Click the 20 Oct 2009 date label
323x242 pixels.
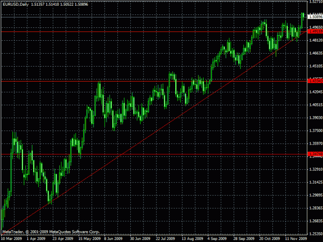tap(269, 239)
